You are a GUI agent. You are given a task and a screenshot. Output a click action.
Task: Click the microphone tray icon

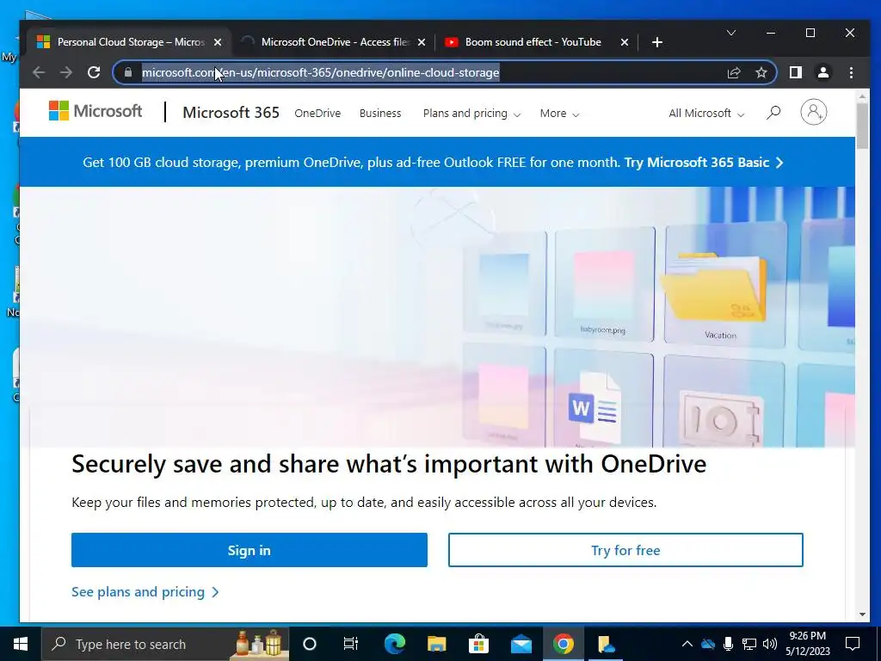click(x=728, y=644)
